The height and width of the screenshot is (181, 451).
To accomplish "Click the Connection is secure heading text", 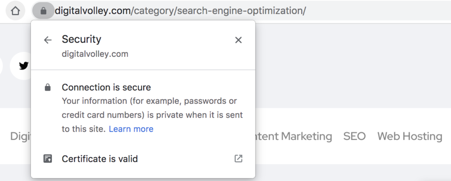I will [x=107, y=87].
